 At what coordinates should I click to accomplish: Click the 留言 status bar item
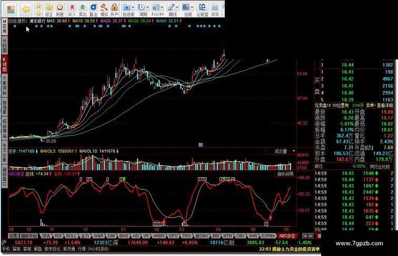pos(16,249)
